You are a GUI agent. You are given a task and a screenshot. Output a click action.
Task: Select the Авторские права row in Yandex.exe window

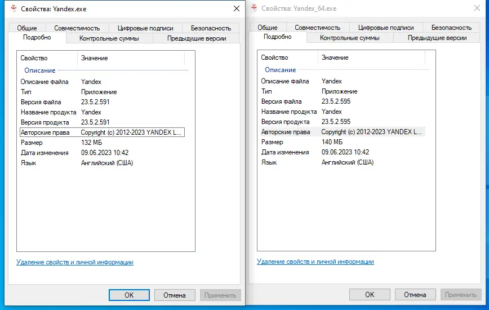101,132
